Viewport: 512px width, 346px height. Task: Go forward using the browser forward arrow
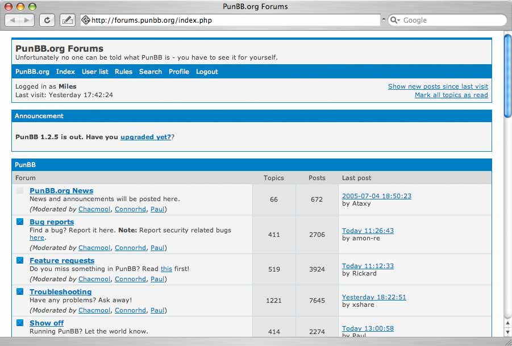click(27, 20)
